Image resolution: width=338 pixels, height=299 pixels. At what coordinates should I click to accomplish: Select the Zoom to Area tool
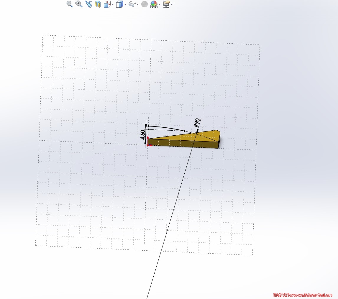(79, 4)
